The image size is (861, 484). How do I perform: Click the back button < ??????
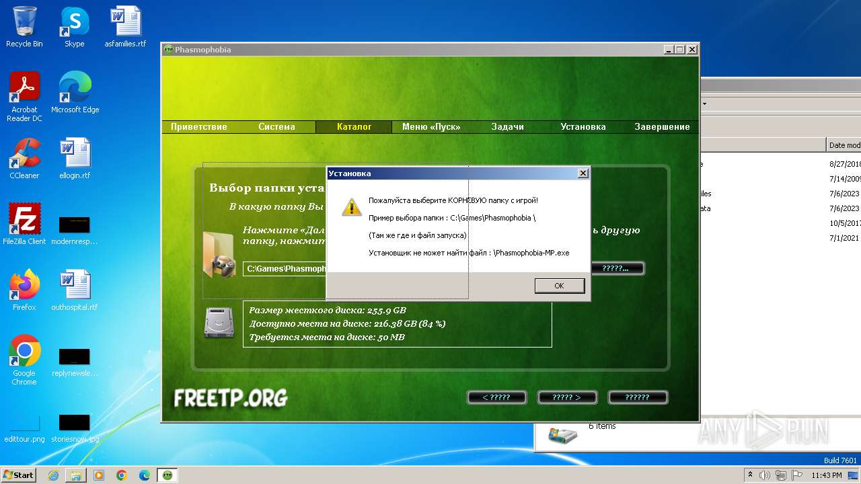click(x=496, y=397)
